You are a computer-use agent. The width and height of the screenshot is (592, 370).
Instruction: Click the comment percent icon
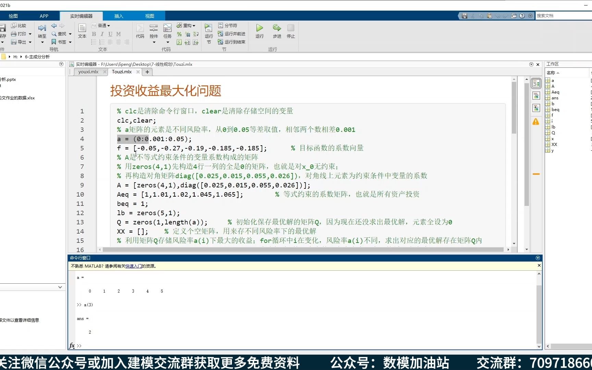tap(179, 34)
